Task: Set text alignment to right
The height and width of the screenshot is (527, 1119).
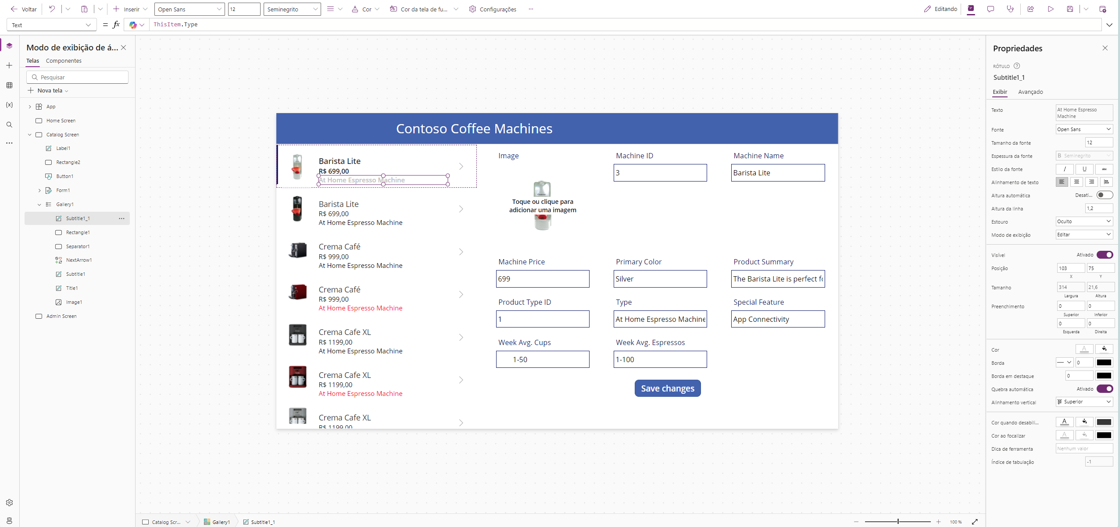Action: coord(1091,182)
